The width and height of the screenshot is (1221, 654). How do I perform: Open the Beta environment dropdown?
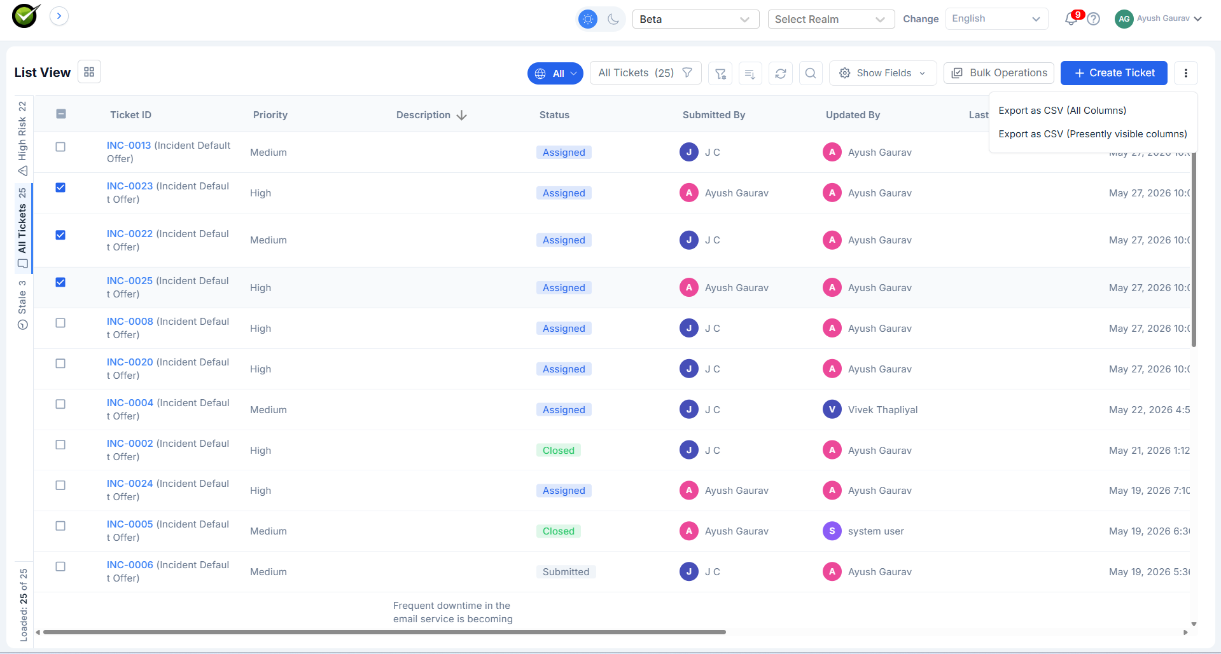pyautogui.click(x=695, y=19)
